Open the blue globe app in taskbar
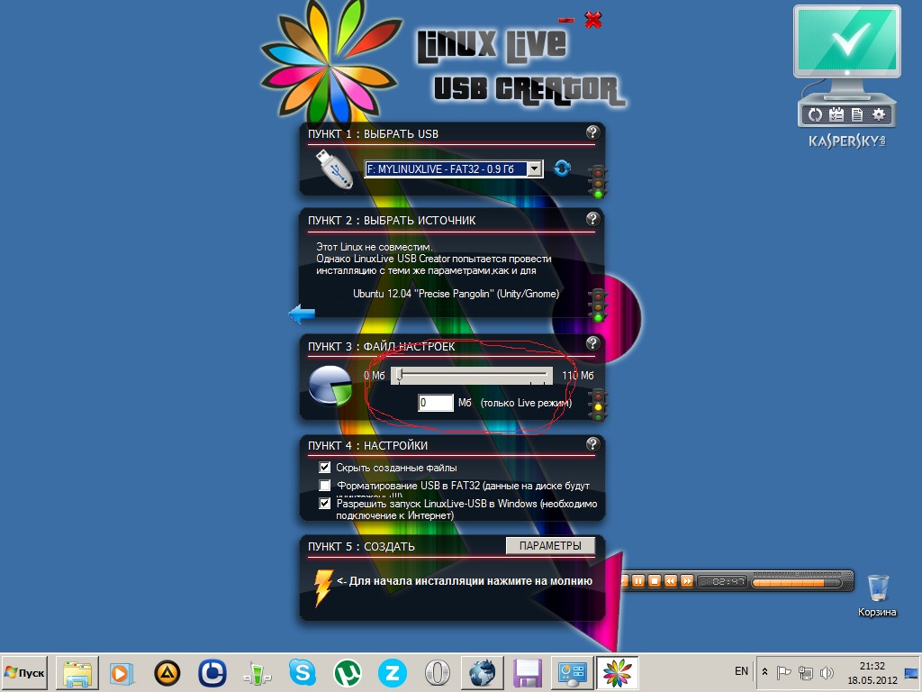This screenshot has height=692, width=922. click(x=483, y=672)
